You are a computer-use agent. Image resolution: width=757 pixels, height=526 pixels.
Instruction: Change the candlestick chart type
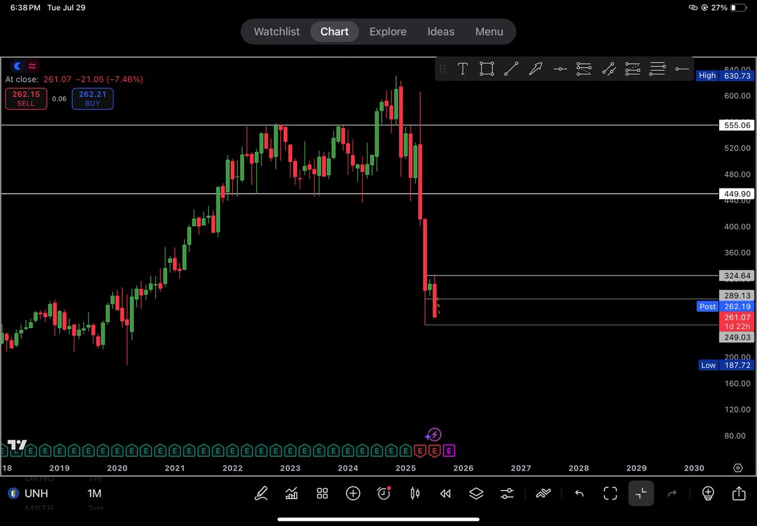coord(414,493)
